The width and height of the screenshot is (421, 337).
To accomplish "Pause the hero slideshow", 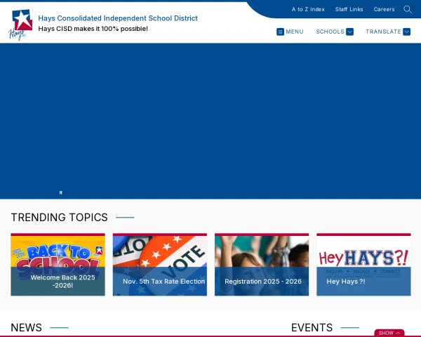I will pyautogui.click(x=60, y=192).
